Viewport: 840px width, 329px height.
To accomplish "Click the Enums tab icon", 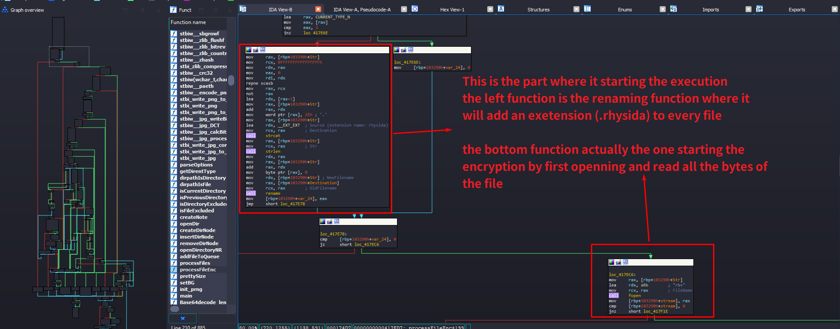I will point(587,9).
